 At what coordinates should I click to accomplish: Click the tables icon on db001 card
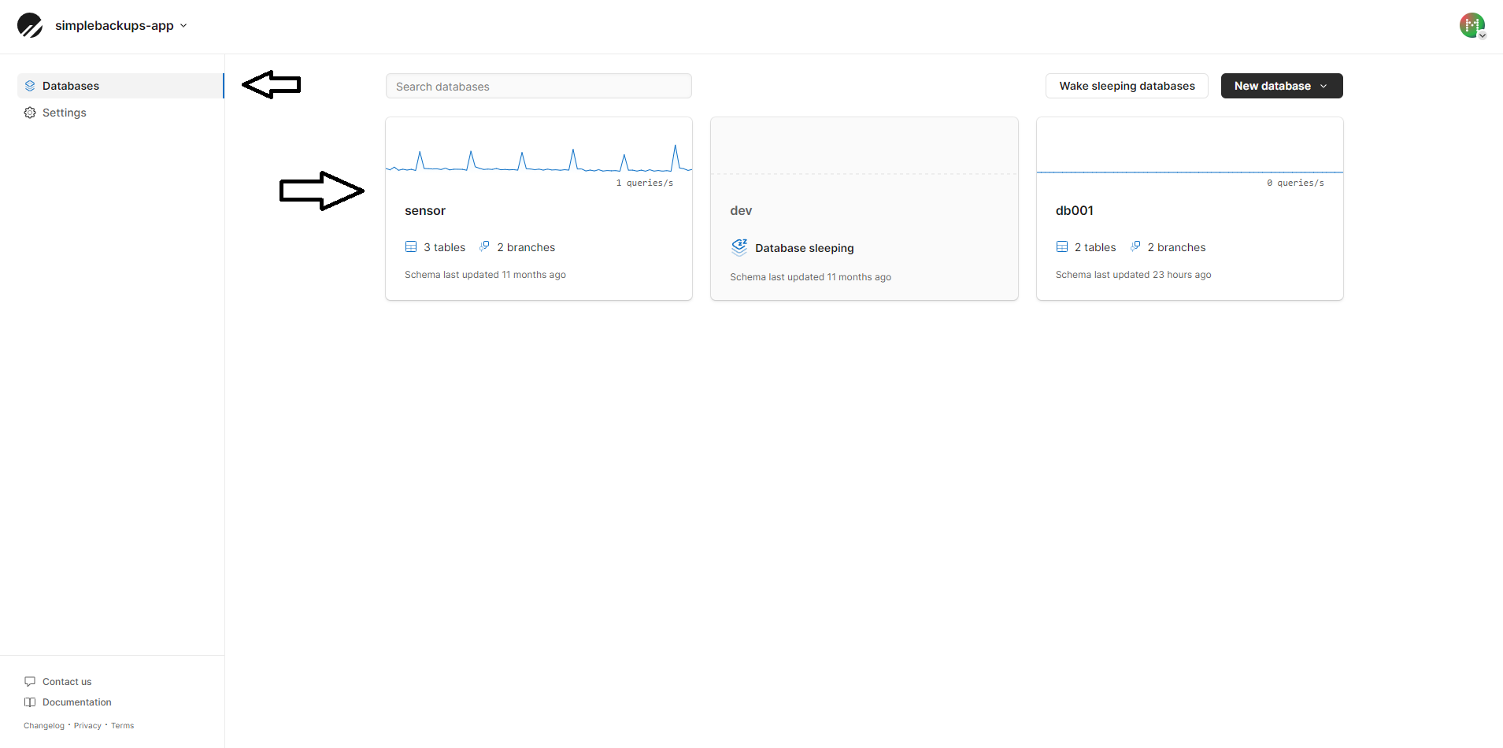1062,247
